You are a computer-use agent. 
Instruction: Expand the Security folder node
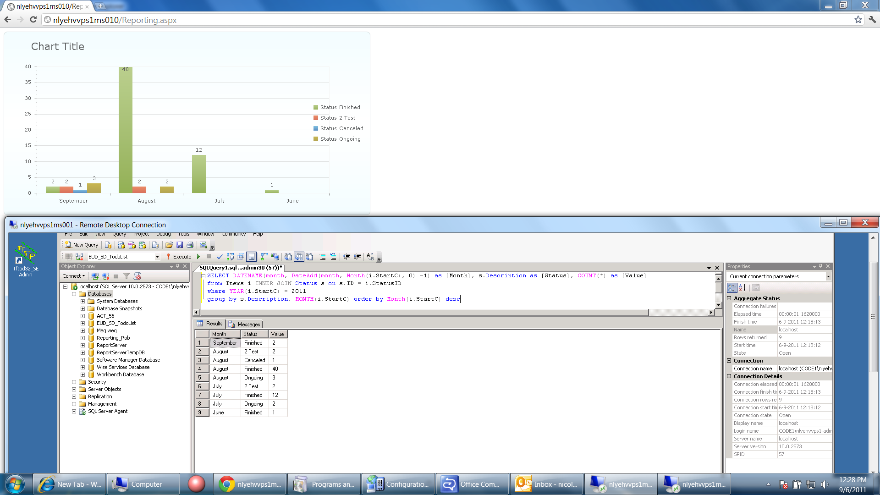(x=74, y=382)
